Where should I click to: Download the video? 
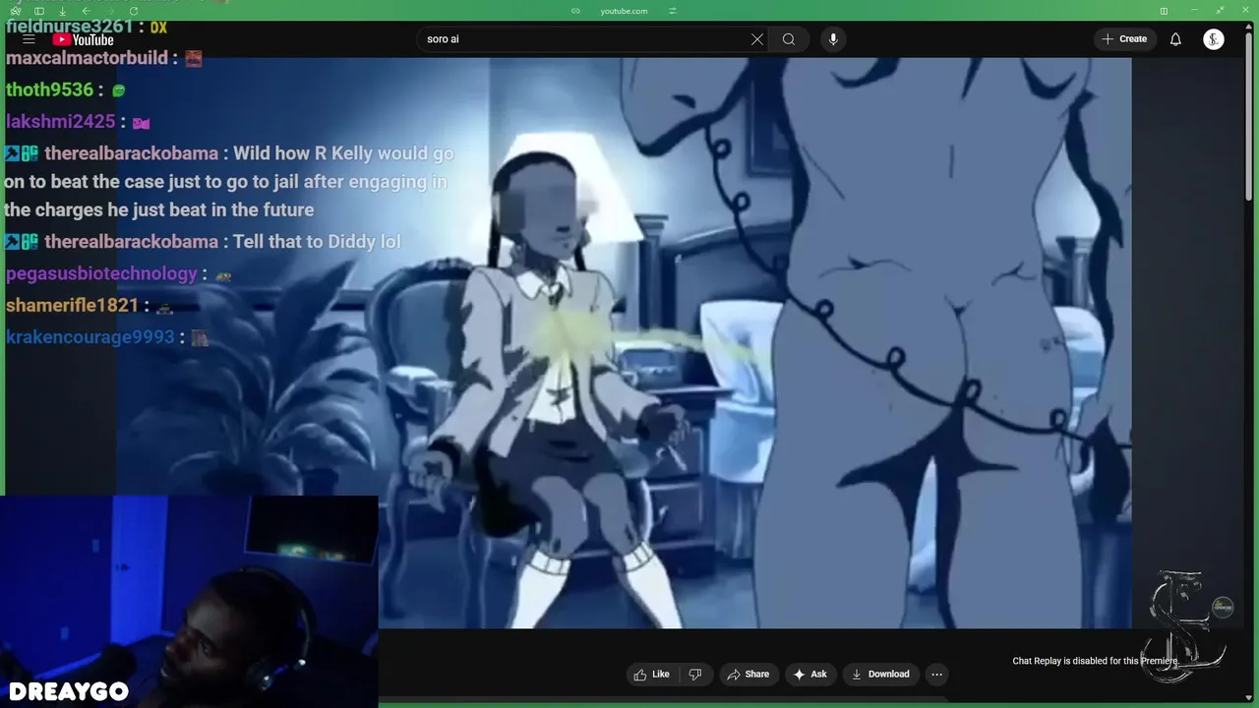pos(880,675)
